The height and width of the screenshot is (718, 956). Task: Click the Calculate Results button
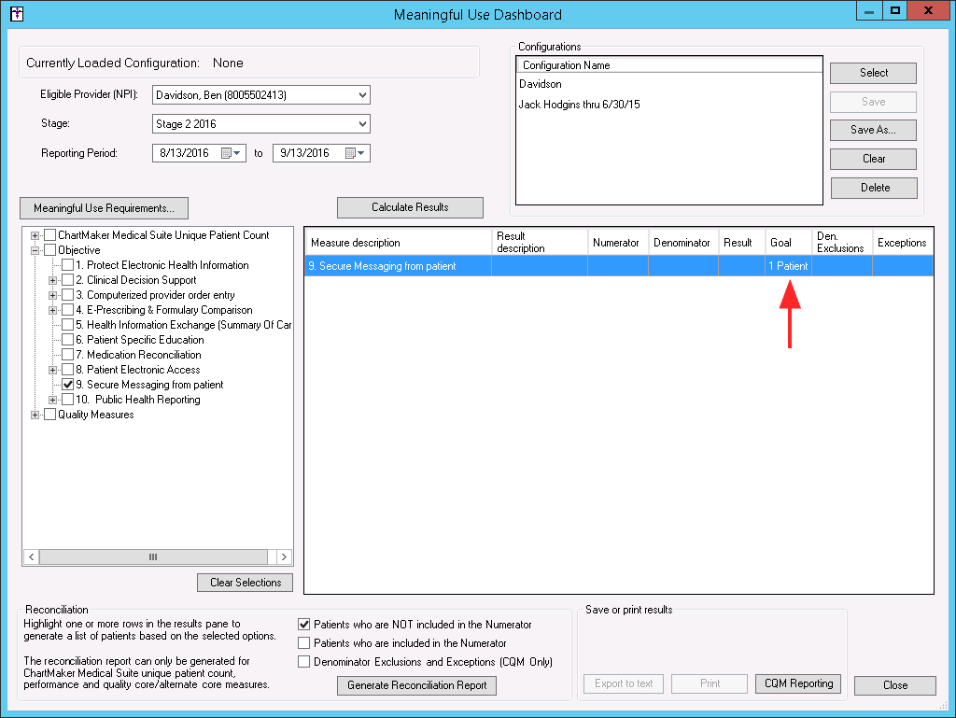(410, 207)
